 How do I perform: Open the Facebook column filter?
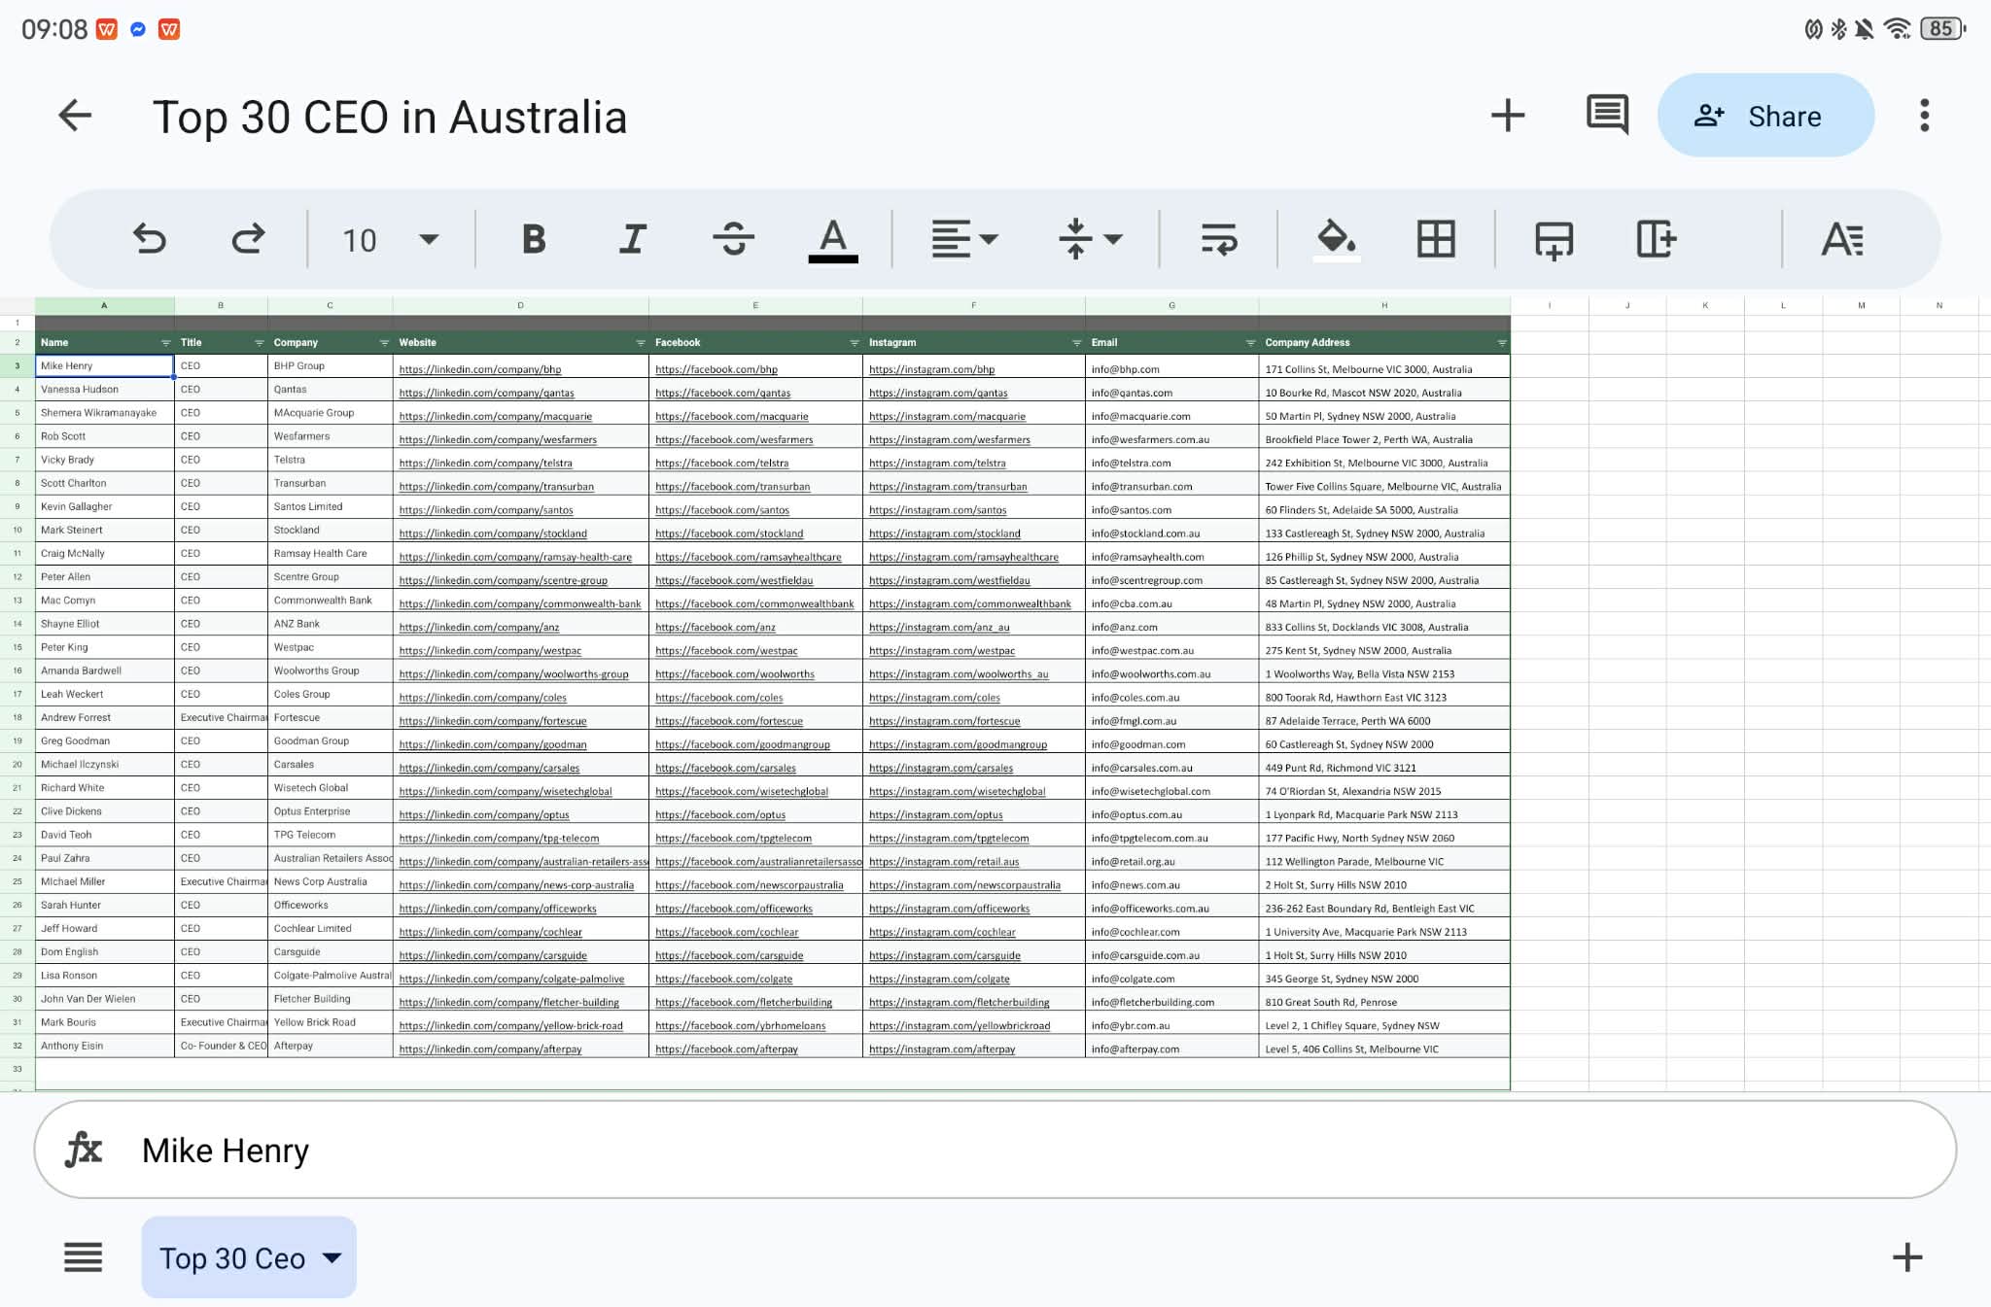854,343
